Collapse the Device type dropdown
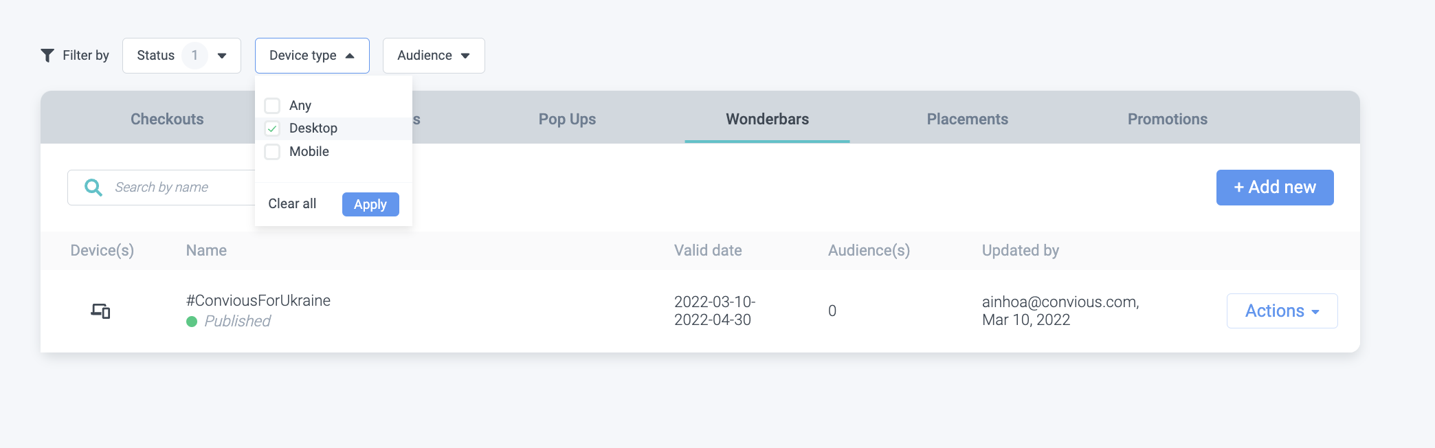Viewport: 1435px width, 448px height. click(312, 56)
